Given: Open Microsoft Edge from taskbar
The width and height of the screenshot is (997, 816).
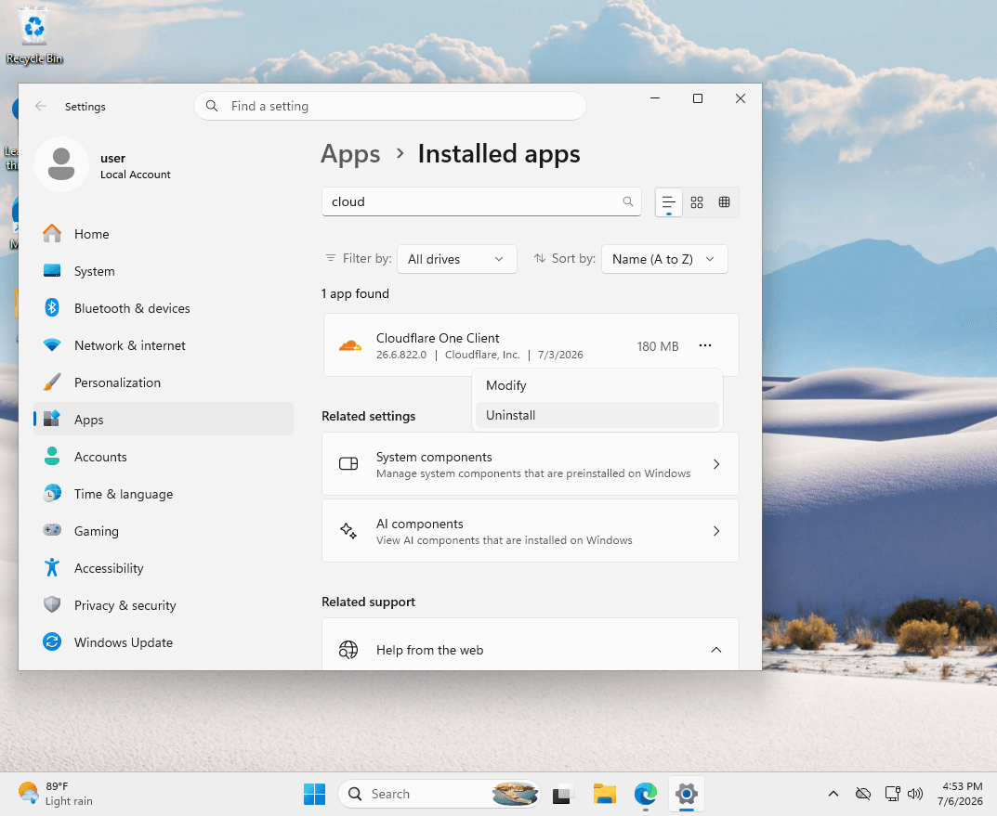Looking at the screenshot, I should tap(646, 794).
